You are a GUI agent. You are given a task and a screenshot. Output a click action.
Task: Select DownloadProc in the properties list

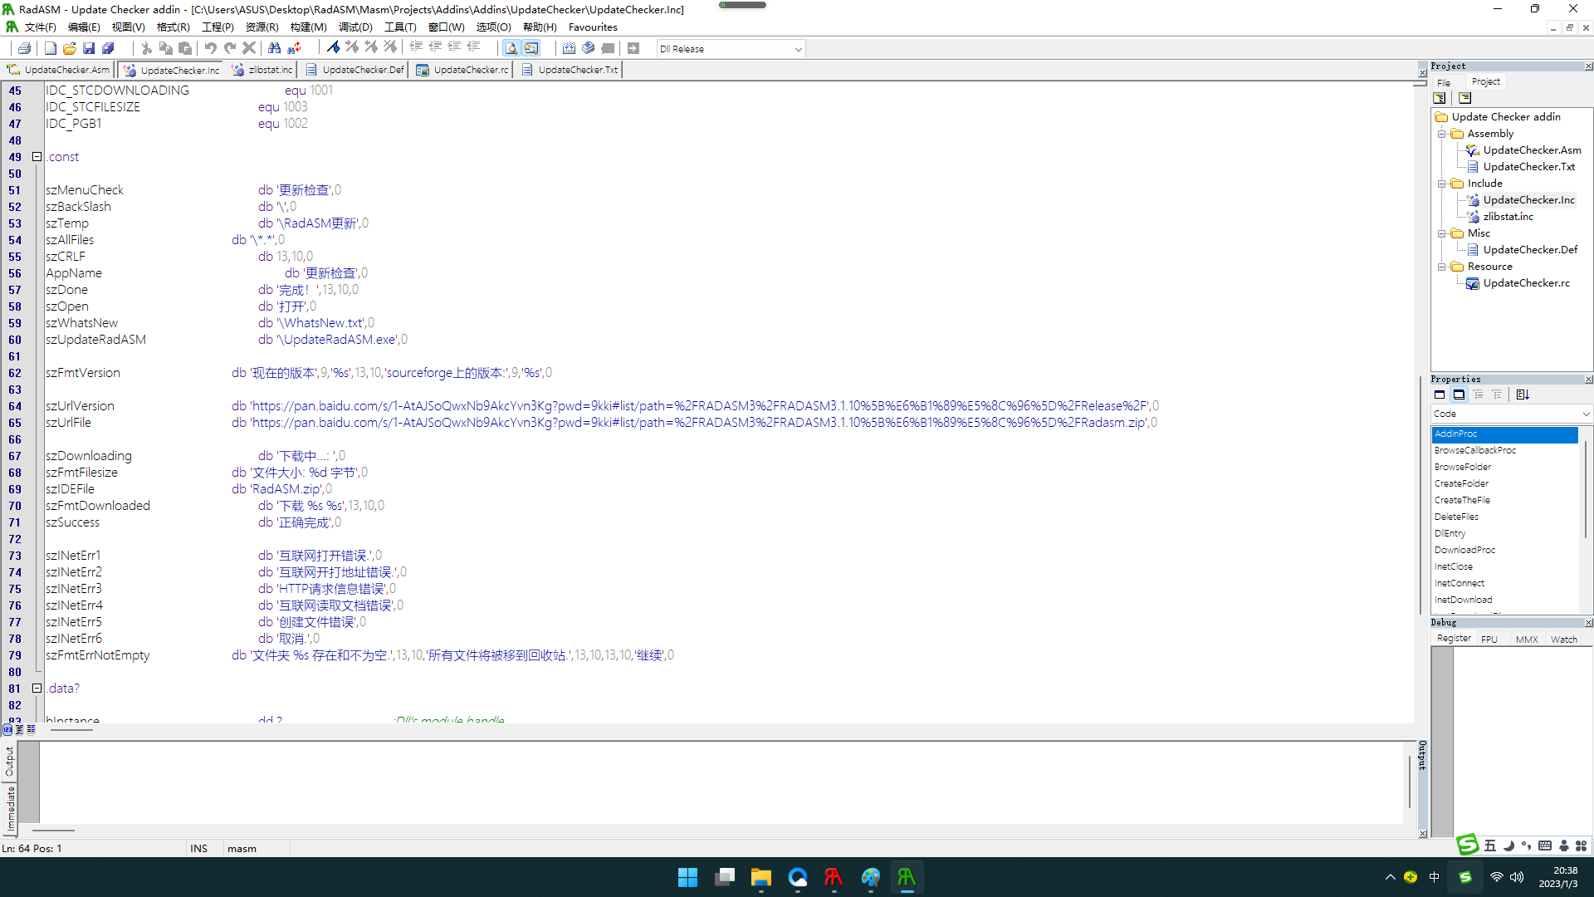point(1464,550)
